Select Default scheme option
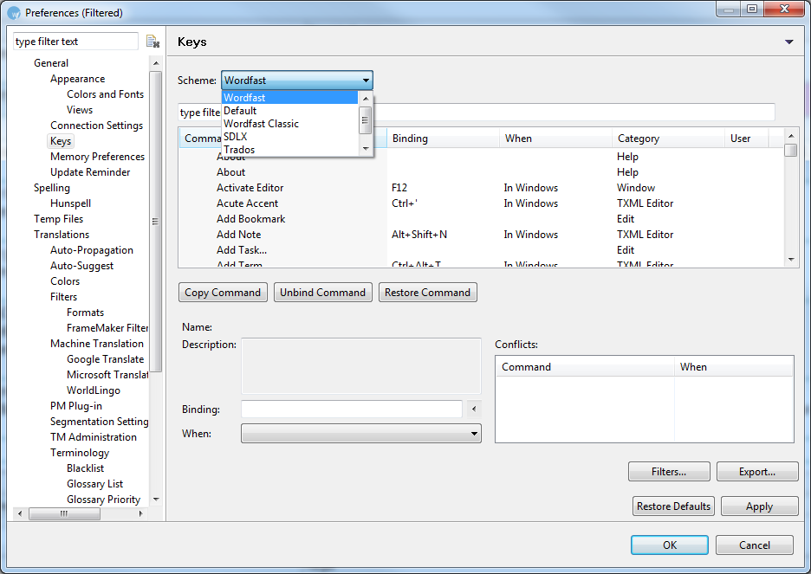Viewport: 811px width, 574px height. 289,111
